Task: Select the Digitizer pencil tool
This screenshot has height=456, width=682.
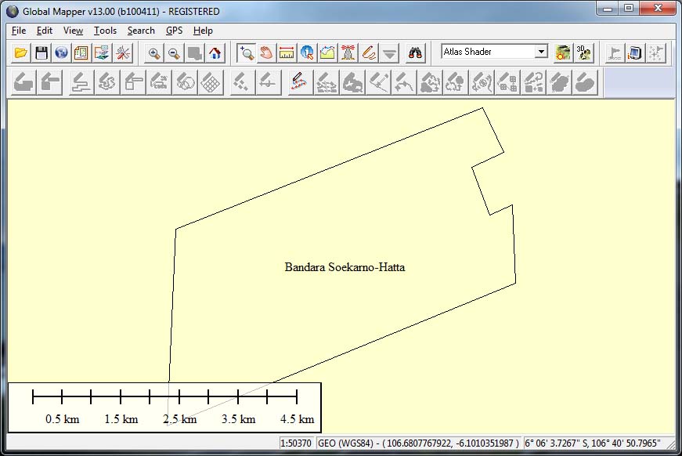Action: (369, 53)
